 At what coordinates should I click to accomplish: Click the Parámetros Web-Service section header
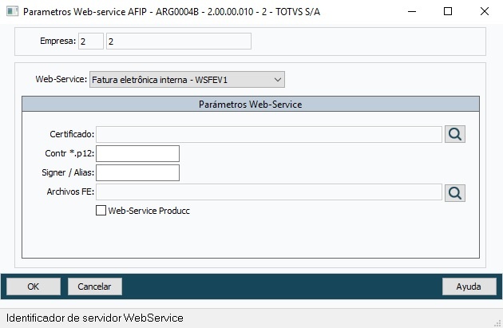click(x=250, y=105)
